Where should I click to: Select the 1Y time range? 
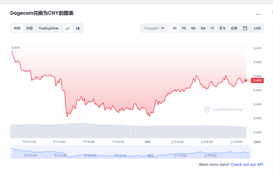(212, 28)
